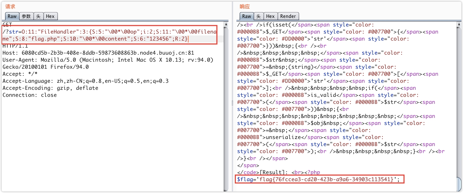Click the divider between request and response
463x193 pixels.
(x=232, y=103)
